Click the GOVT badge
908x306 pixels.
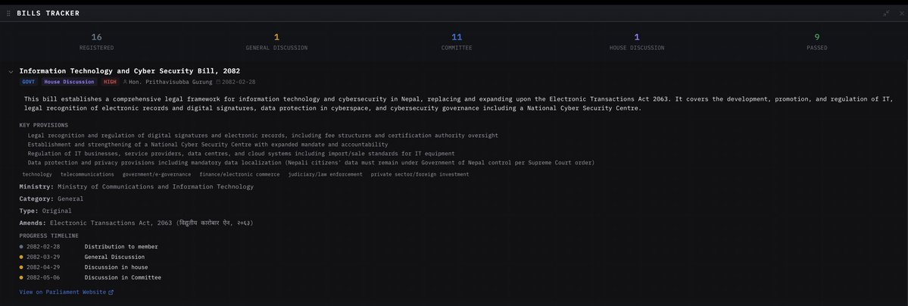point(28,82)
